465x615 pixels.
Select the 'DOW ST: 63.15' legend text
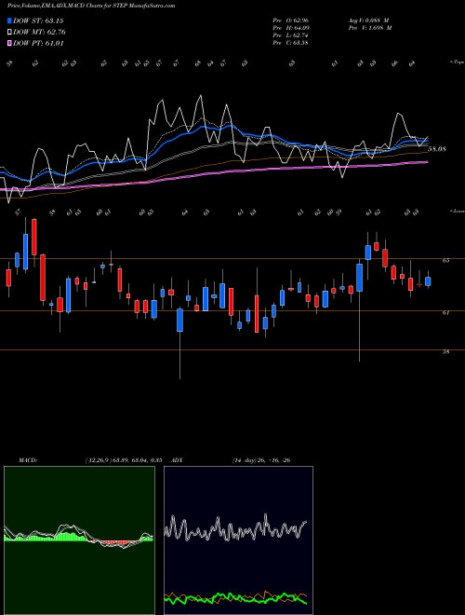click(x=38, y=20)
